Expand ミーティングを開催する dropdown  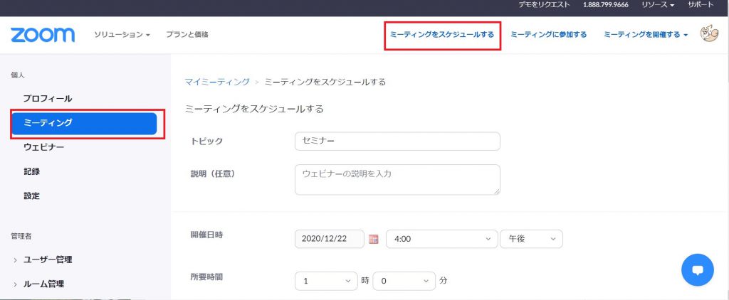(645, 35)
